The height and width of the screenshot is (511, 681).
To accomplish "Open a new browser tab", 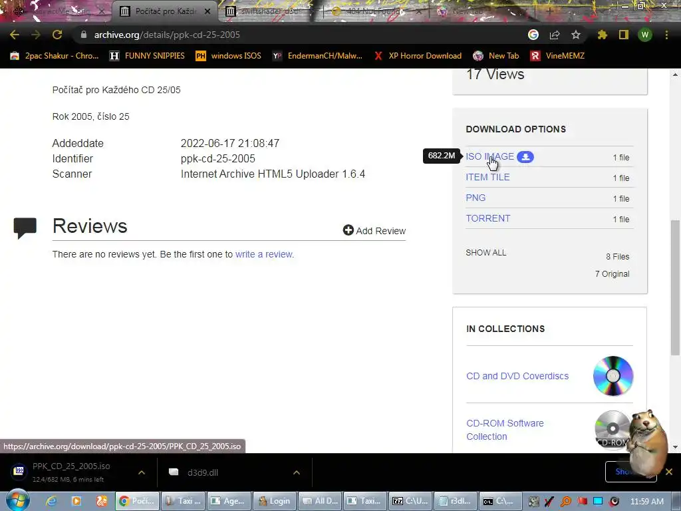I will click(549, 11).
